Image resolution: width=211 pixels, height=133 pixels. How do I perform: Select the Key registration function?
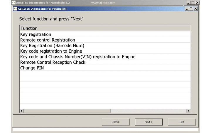[36, 34]
